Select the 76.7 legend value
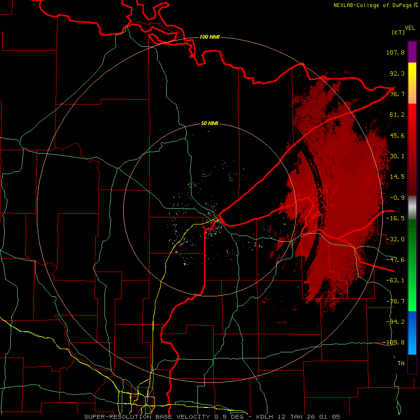This screenshot has width=420, height=420. click(397, 94)
